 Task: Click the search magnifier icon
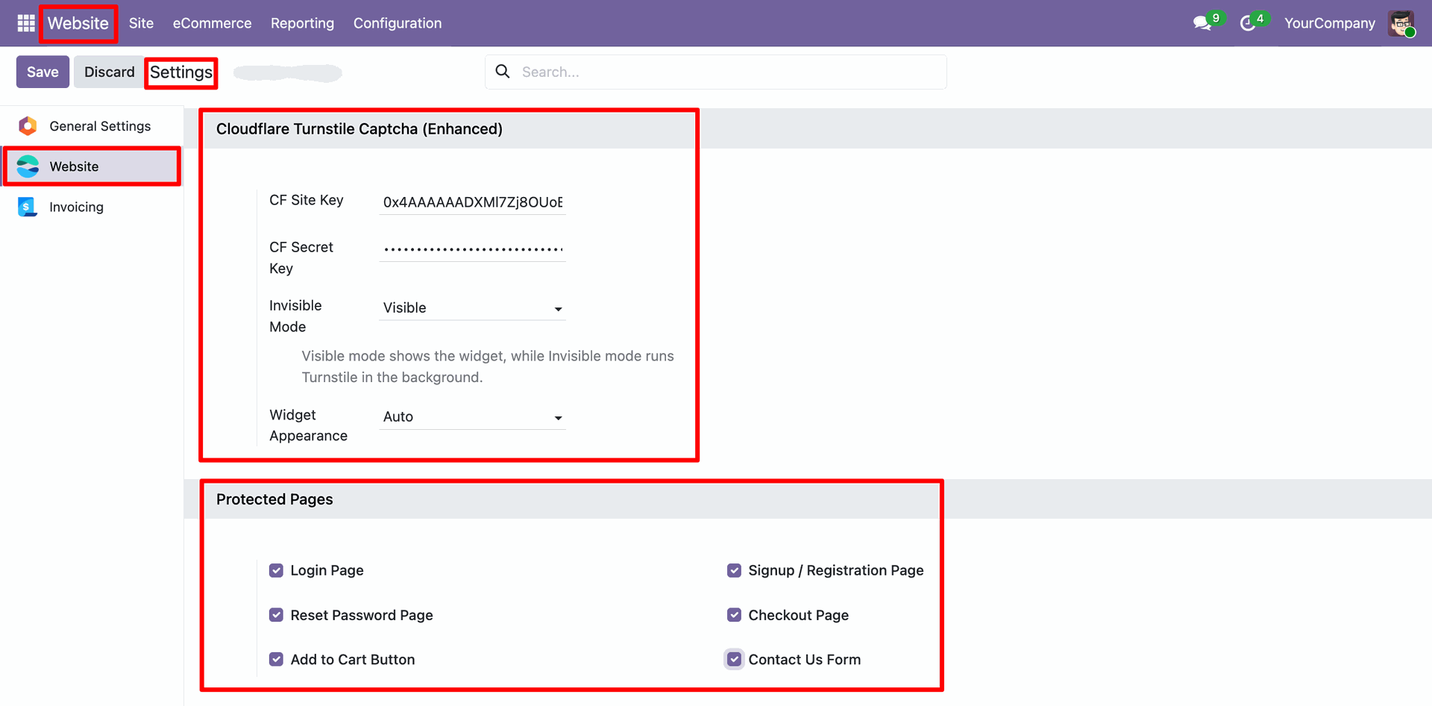503,71
